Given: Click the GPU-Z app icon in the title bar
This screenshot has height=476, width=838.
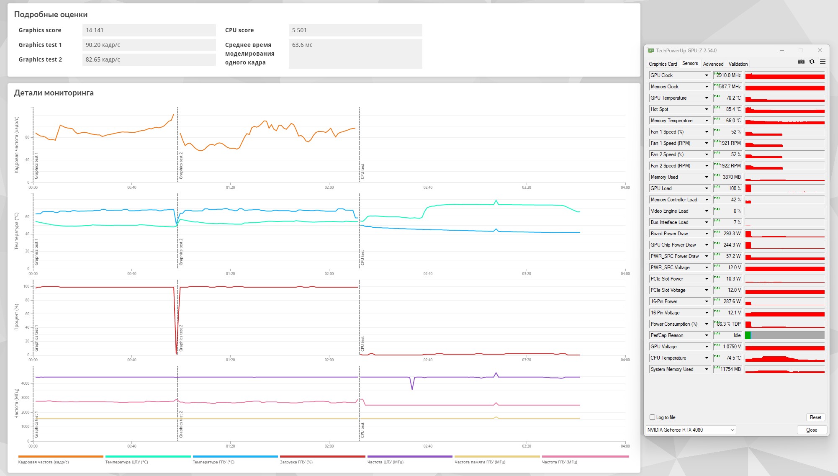Looking at the screenshot, I should [x=650, y=50].
